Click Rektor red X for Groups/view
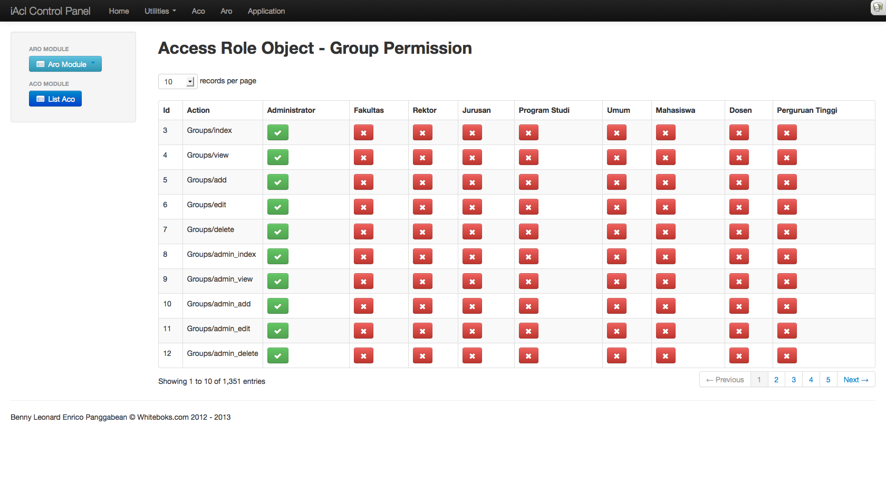This screenshot has height=482, width=886. pyautogui.click(x=422, y=157)
